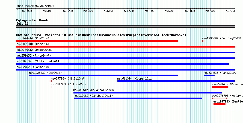243x123 pixels.
Task: Open variant nsv1024410 (Coe2014) label
Action: [33, 38]
